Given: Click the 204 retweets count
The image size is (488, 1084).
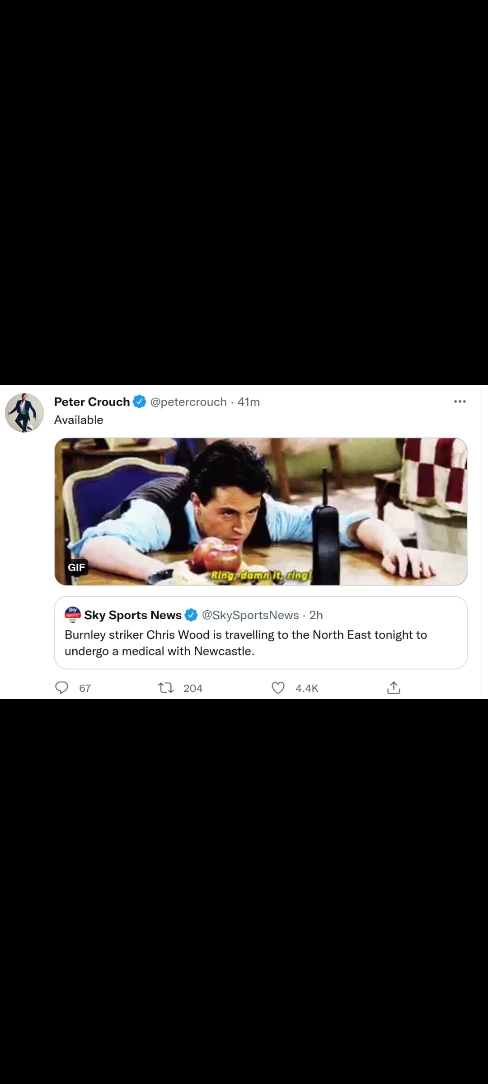Looking at the screenshot, I should point(193,688).
